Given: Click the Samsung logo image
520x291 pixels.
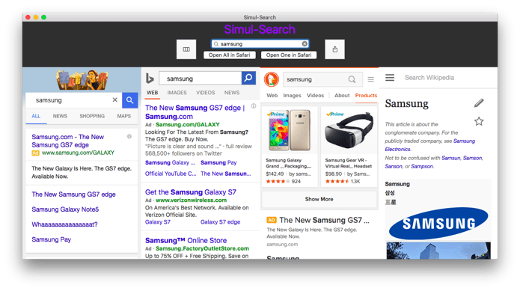Looking at the screenshot, I should (438, 224).
